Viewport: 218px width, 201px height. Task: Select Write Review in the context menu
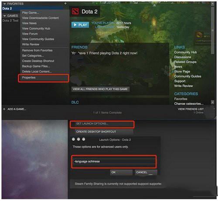click(31, 44)
